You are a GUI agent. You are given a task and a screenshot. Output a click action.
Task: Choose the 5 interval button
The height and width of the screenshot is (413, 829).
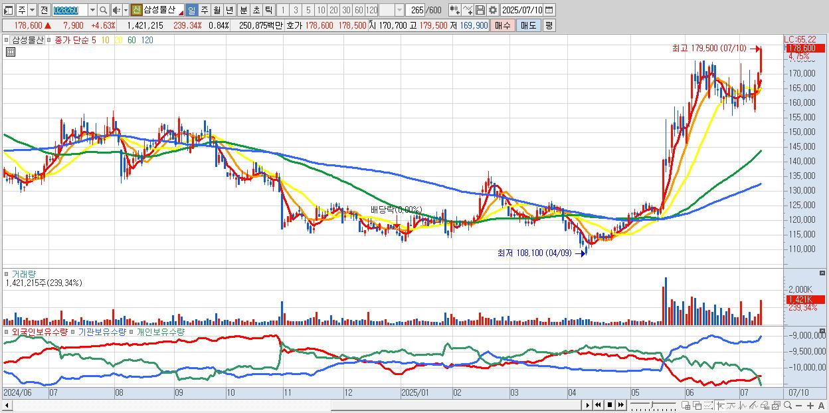[308, 10]
